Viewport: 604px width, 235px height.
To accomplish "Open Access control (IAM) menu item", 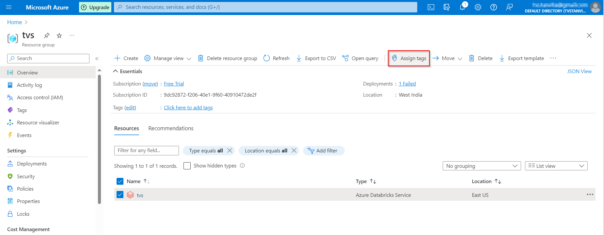I will pyautogui.click(x=40, y=98).
